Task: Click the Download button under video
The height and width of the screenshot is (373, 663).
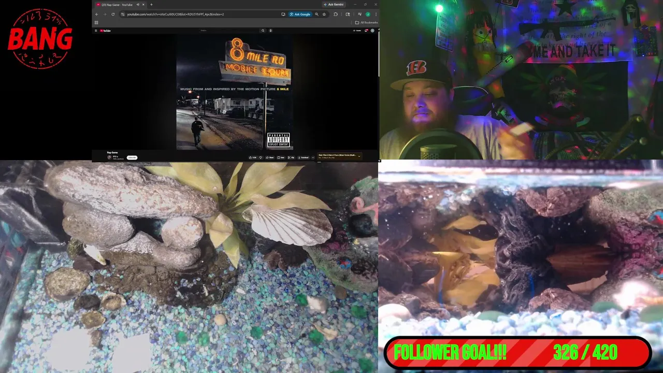Action: click(x=304, y=157)
